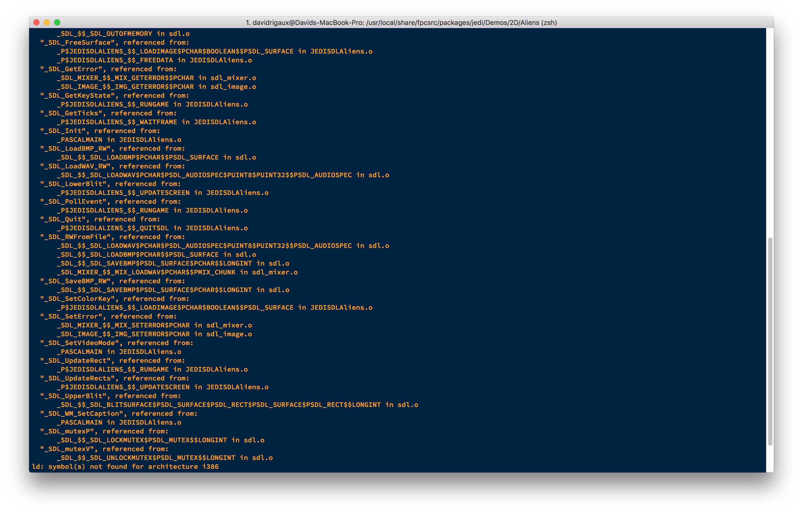Click the "_SDL_SetColorKey" referenced from line
803x514 pixels.
pos(115,299)
